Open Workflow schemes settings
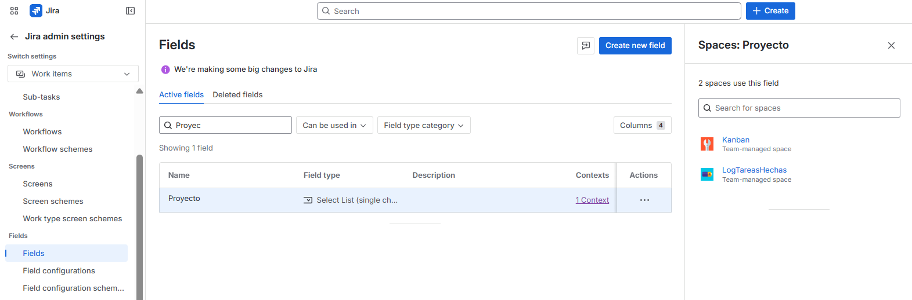Image resolution: width=912 pixels, height=300 pixels. tap(57, 149)
